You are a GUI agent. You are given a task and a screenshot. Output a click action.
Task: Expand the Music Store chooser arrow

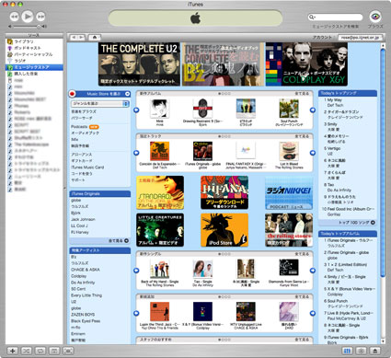pos(127,94)
